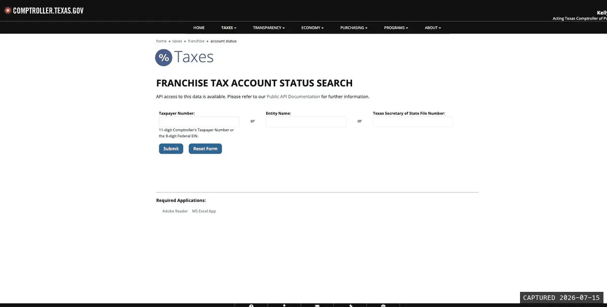
Task: Click the 11-digit Comptroller's Taxpayer Number hint text
Action: pos(196,133)
